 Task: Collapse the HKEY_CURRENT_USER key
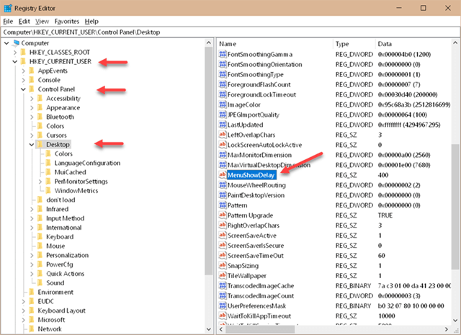(x=14, y=61)
